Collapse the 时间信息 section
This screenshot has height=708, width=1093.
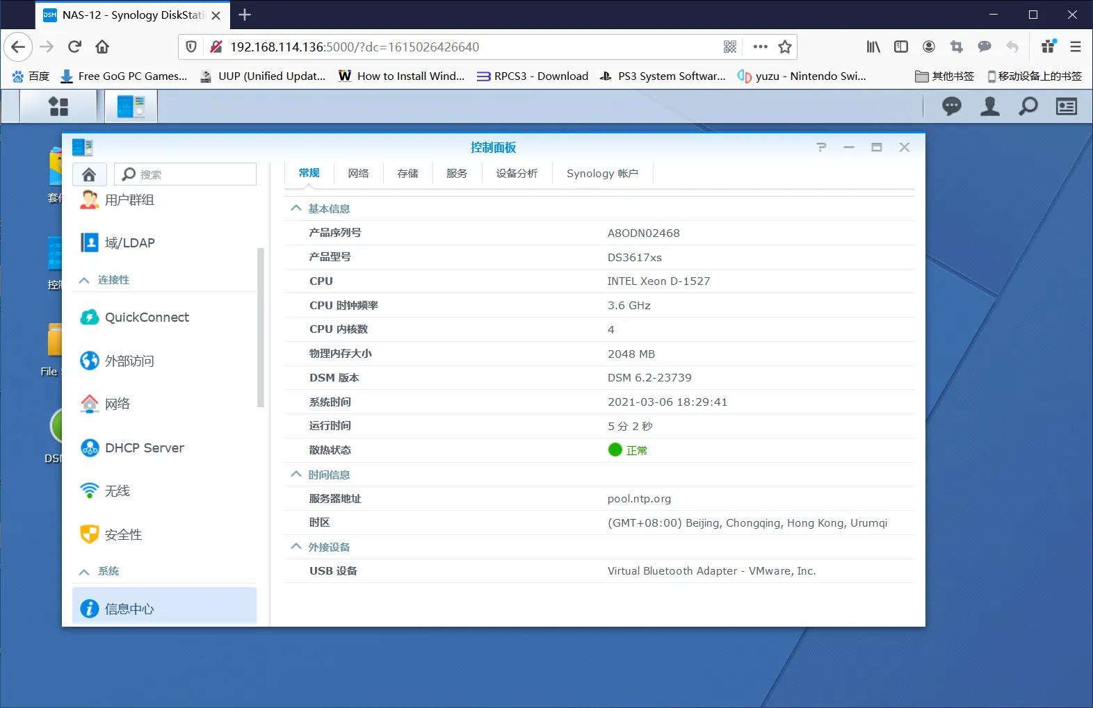[296, 475]
